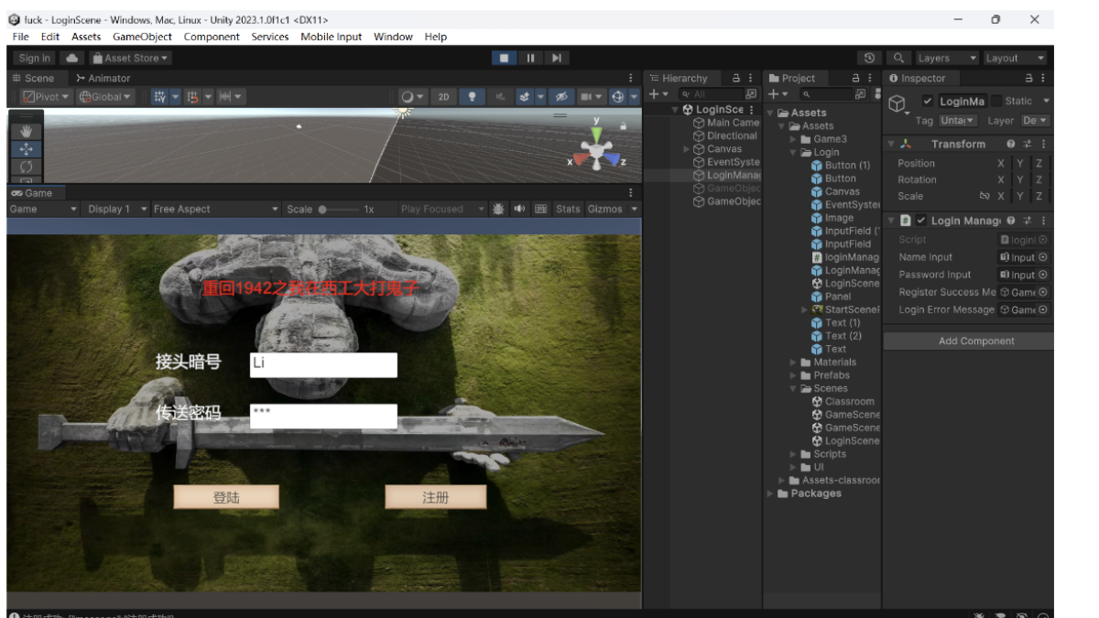This screenshot has width=1099, height=618.
Task: Select the Hand tool in Scene view
Action: tap(26, 131)
